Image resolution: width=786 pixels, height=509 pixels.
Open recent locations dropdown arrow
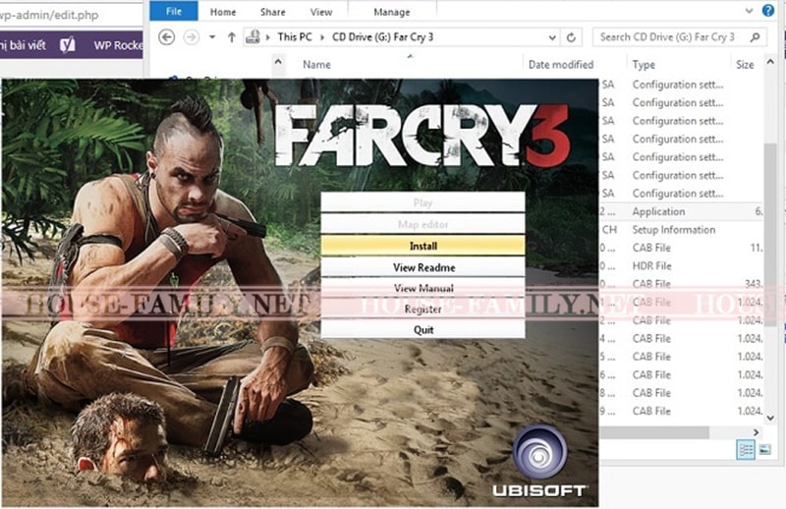click(212, 37)
